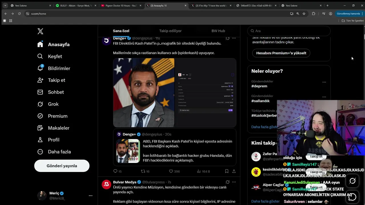365x205 pixels.
Task: Switch to BW Hub tab
Action: 218,31
